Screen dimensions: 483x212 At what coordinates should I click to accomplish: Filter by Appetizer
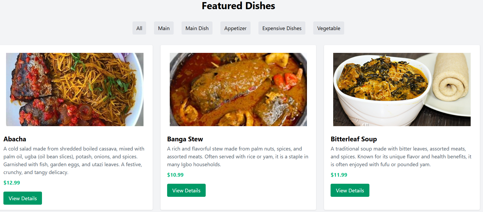tap(235, 28)
